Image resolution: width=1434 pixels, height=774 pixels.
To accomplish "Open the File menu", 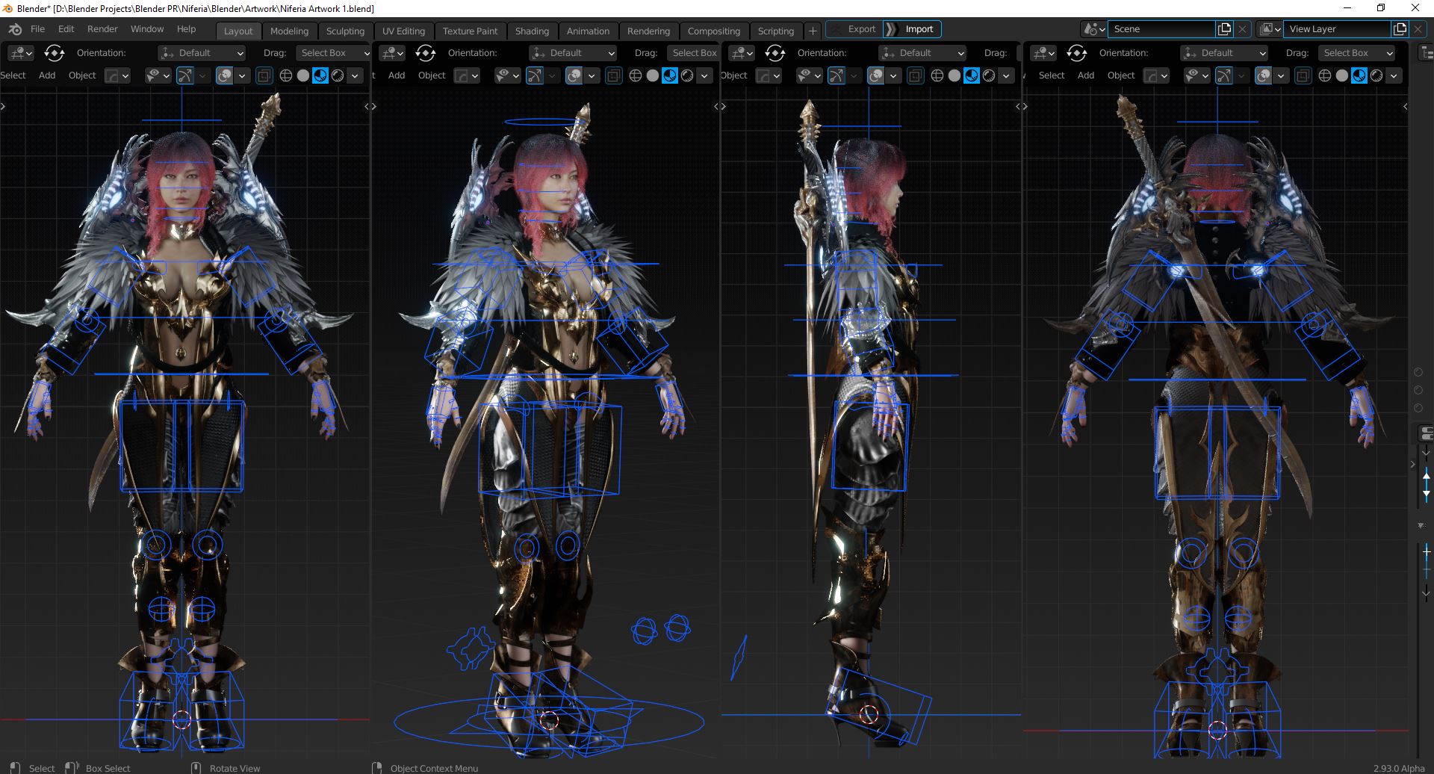I will [38, 29].
